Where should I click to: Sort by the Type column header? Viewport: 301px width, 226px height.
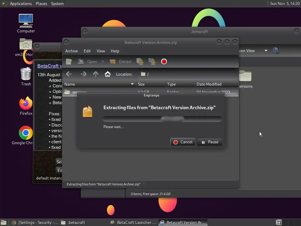[x=180, y=84]
